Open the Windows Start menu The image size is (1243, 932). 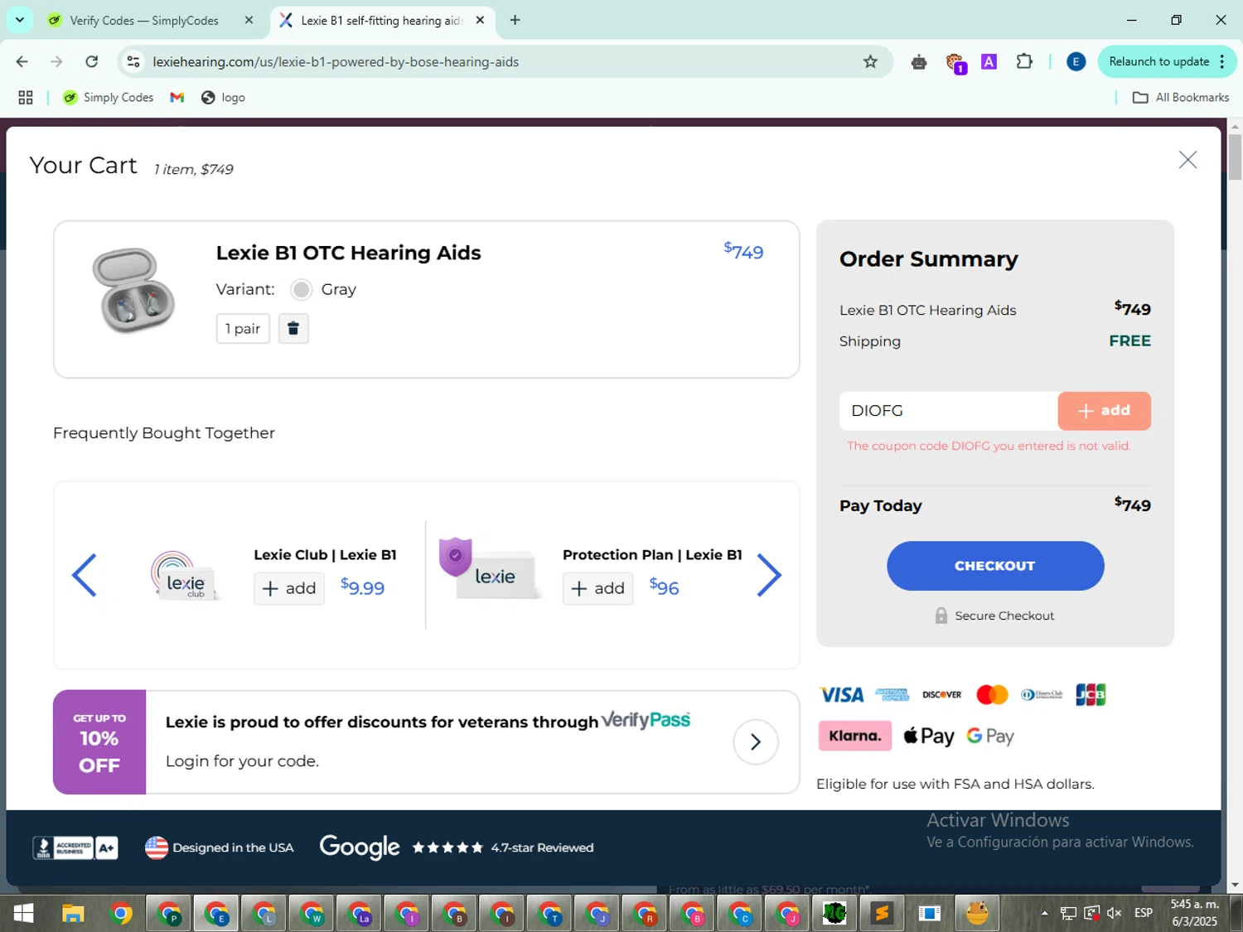[24, 914]
